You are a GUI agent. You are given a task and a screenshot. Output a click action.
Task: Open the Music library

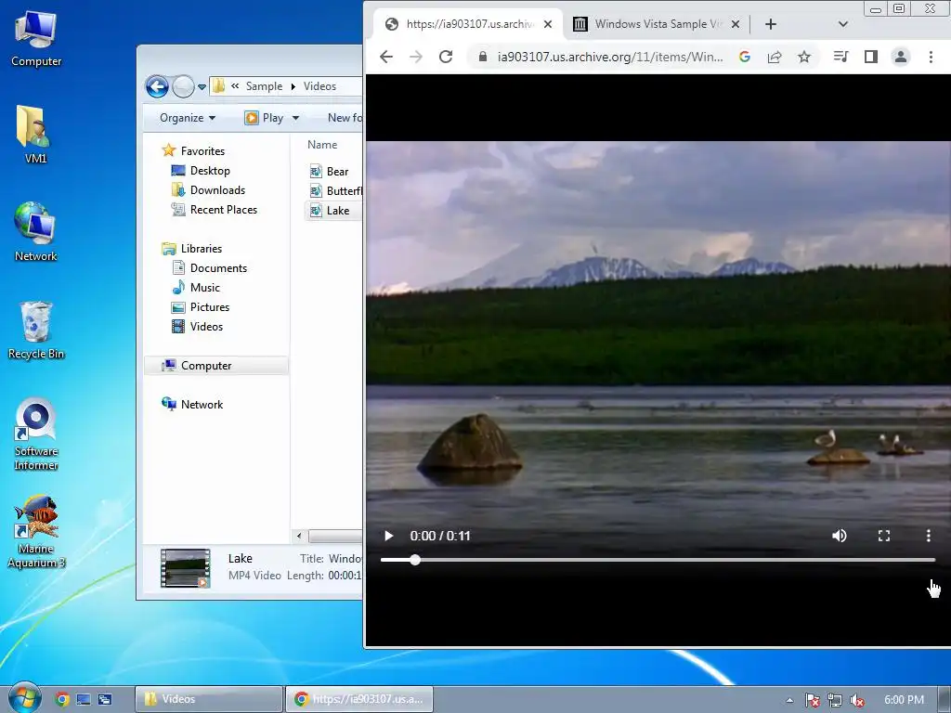pyautogui.click(x=196, y=288)
